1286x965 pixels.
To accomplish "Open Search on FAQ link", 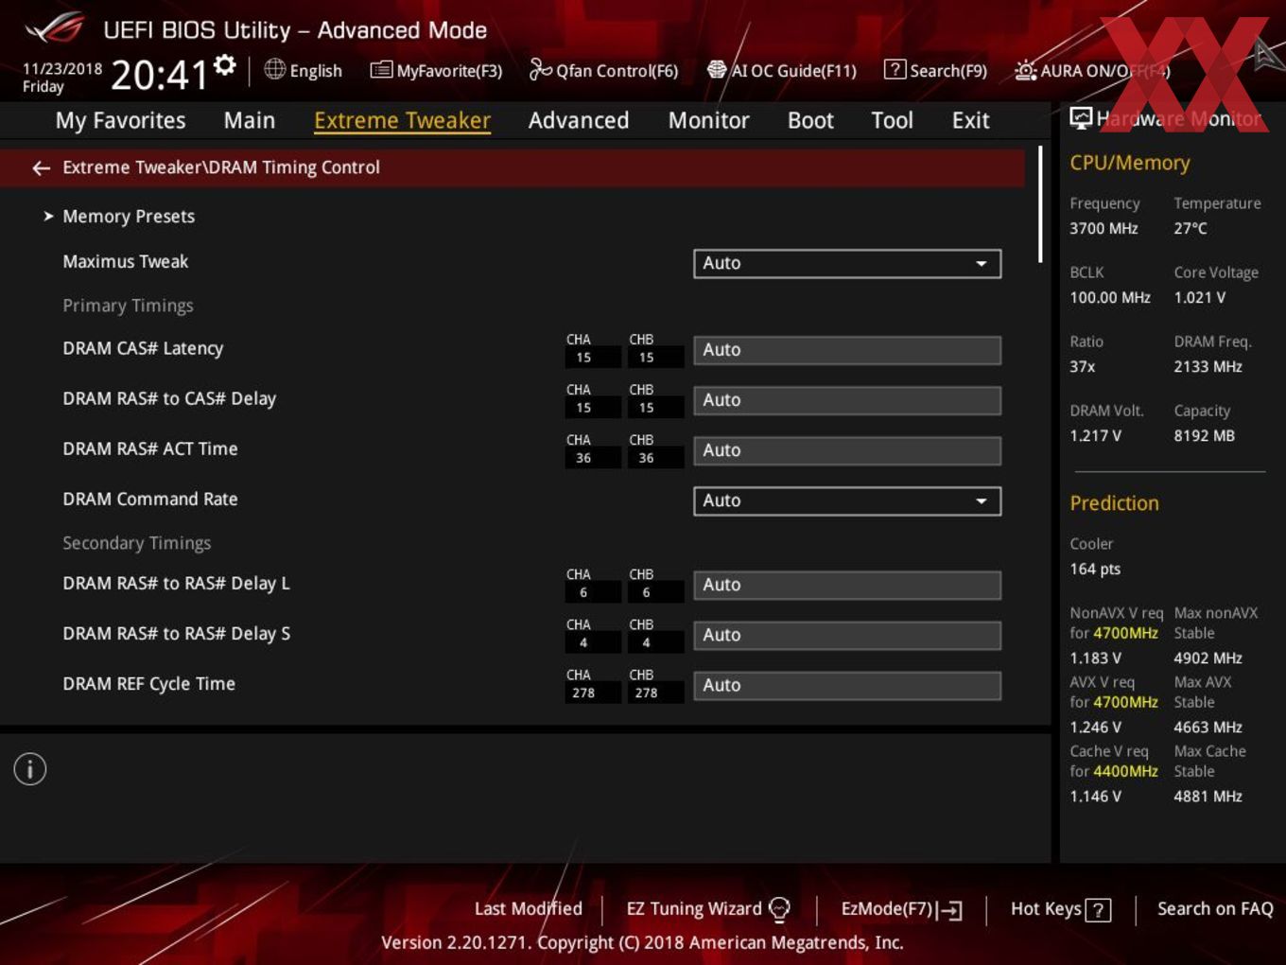I will 1215,908.
